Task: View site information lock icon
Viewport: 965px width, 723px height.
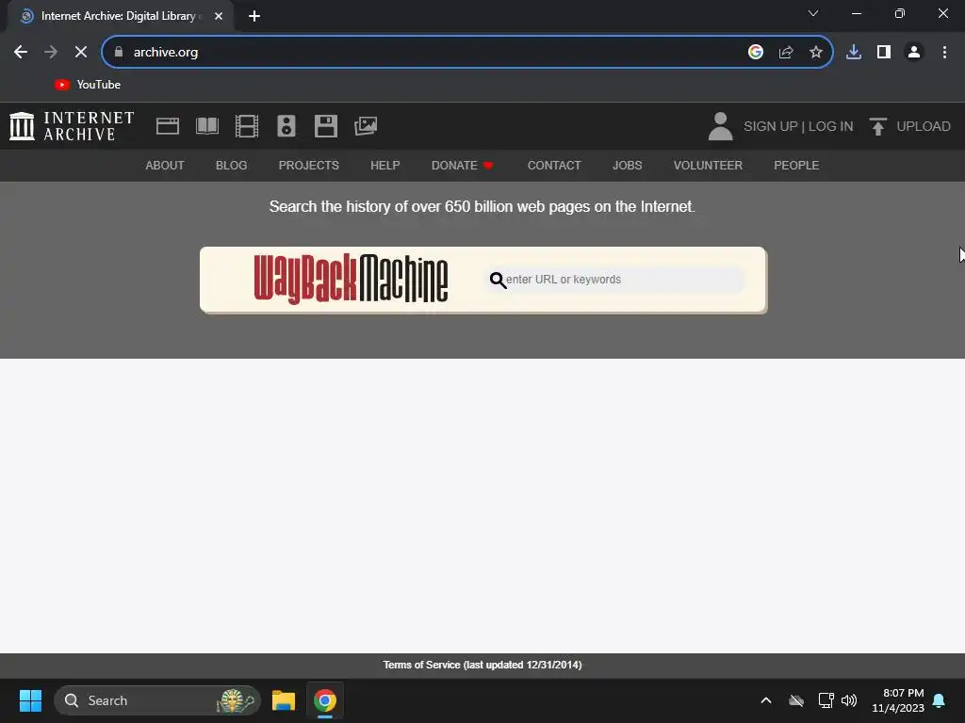Action: (119, 53)
